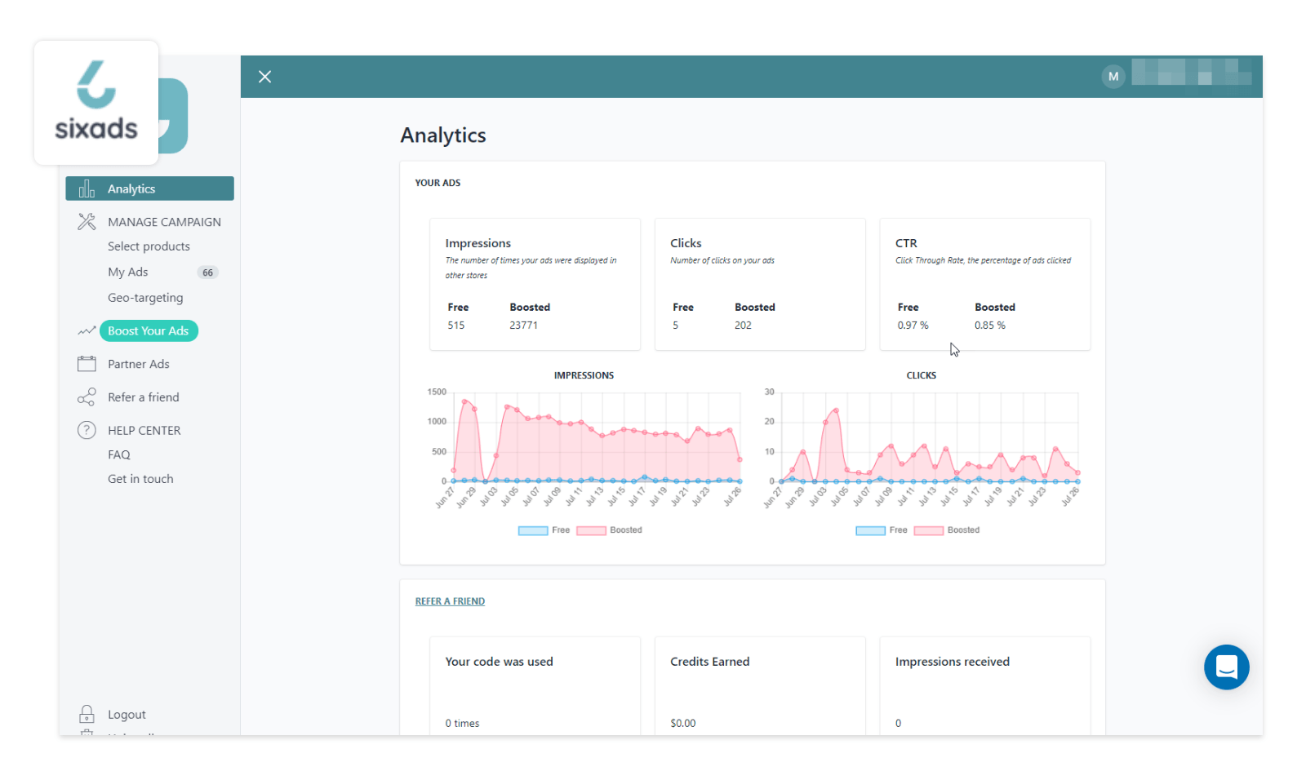The height and width of the screenshot is (780, 1306).
Task: Click the My Ads 66 count badge
Action: pos(208,273)
